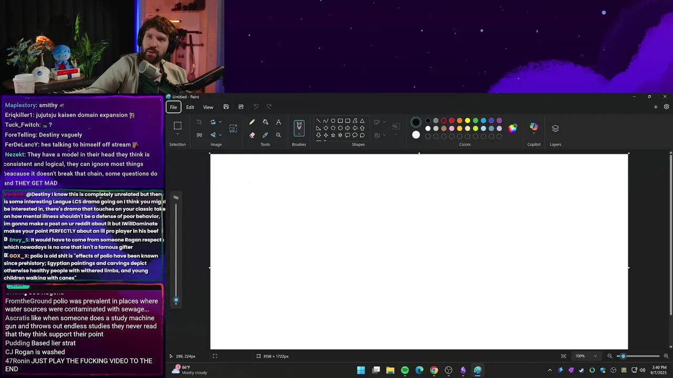Expand the Brushes dropdown chevron
The height and width of the screenshot is (378, 673).
(299, 134)
